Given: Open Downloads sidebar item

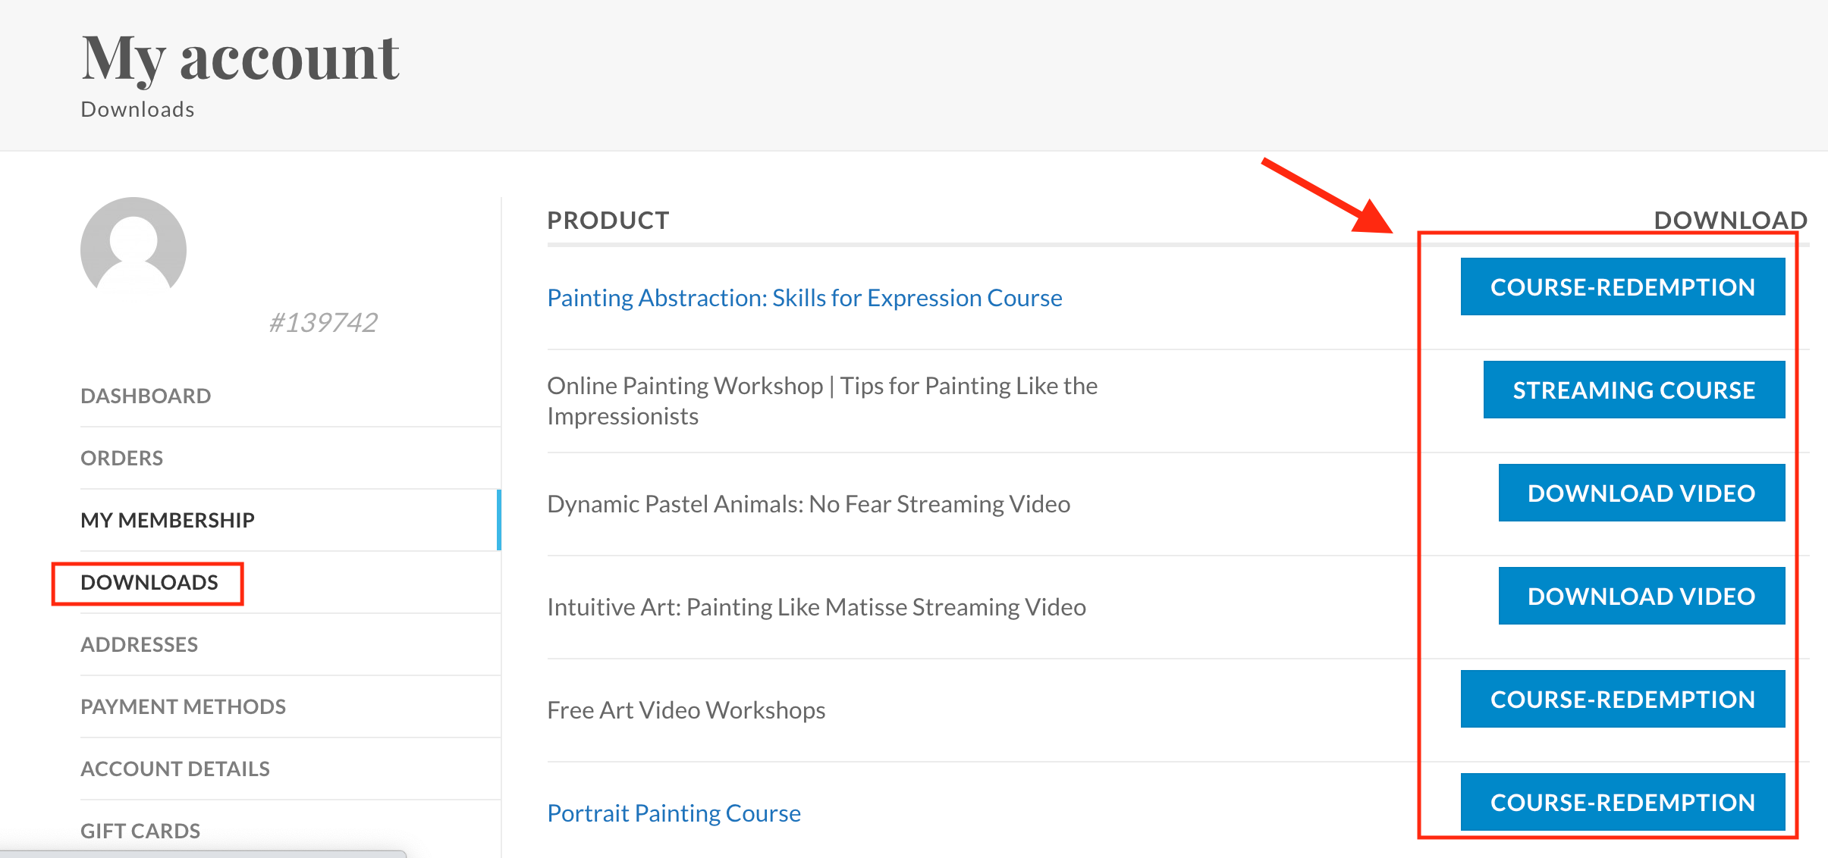Looking at the screenshot, I should (x=149, y=582).
